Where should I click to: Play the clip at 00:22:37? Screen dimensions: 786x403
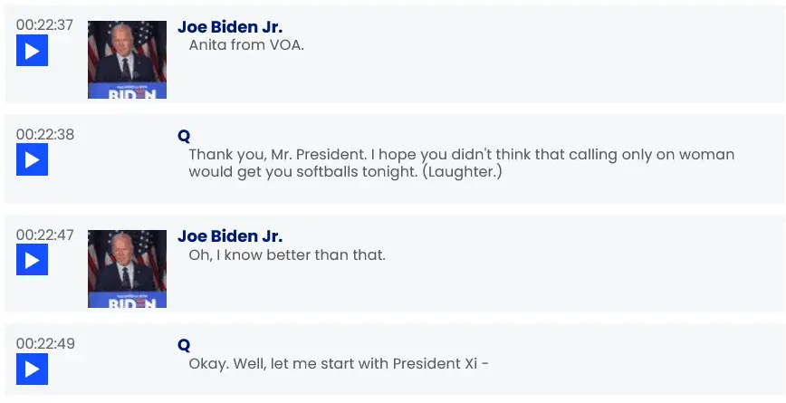pos(32,51)
